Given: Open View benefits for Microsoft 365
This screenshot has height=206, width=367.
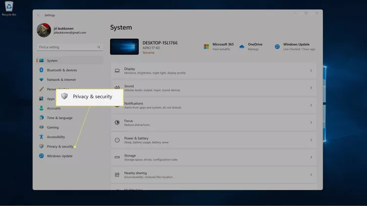Looking at the screenshot, I should click(x=221, y=49).
